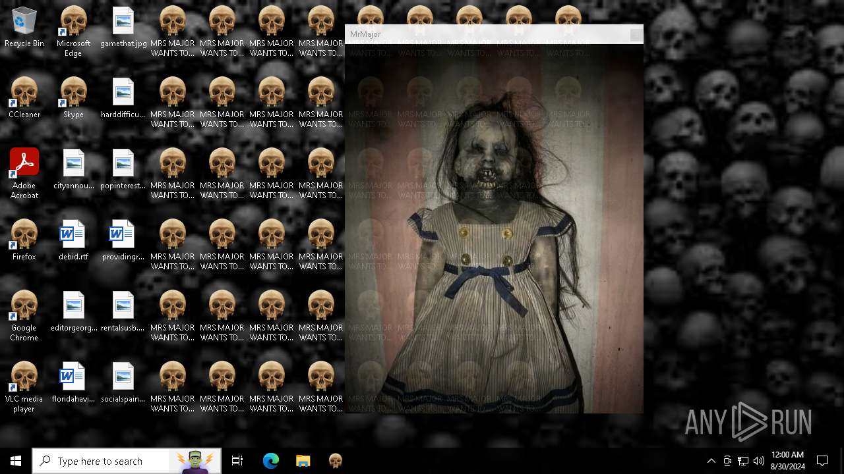Screen dimensions: 844x474
Task: Open Task View from the taskbar
Action: [x=237, y=461]
